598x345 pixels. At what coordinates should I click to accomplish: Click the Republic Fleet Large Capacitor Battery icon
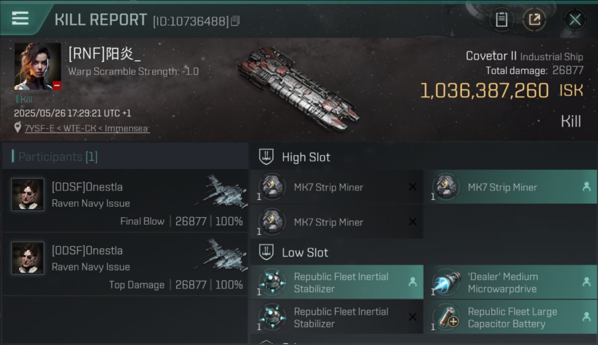pos(447,317)
